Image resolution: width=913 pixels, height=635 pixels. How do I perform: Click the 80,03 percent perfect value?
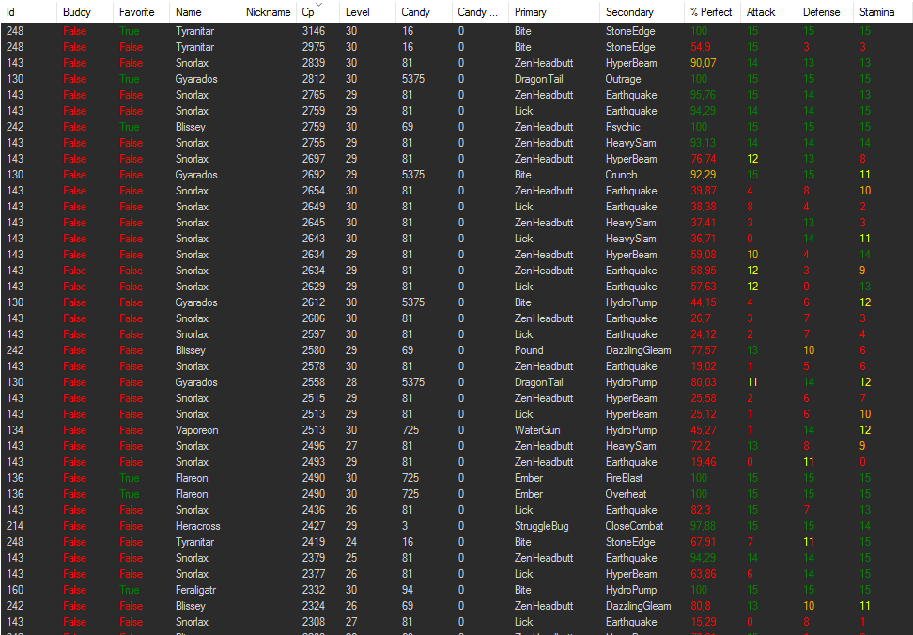[704, 382]
